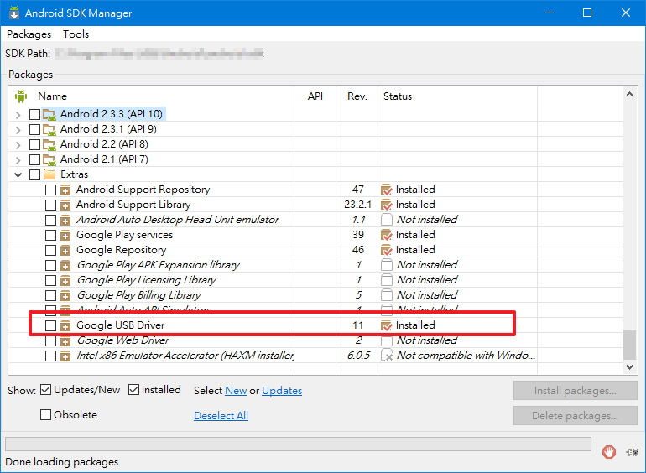
Task: Click the Android SDK Manager title bar icon
Action: 14,13
